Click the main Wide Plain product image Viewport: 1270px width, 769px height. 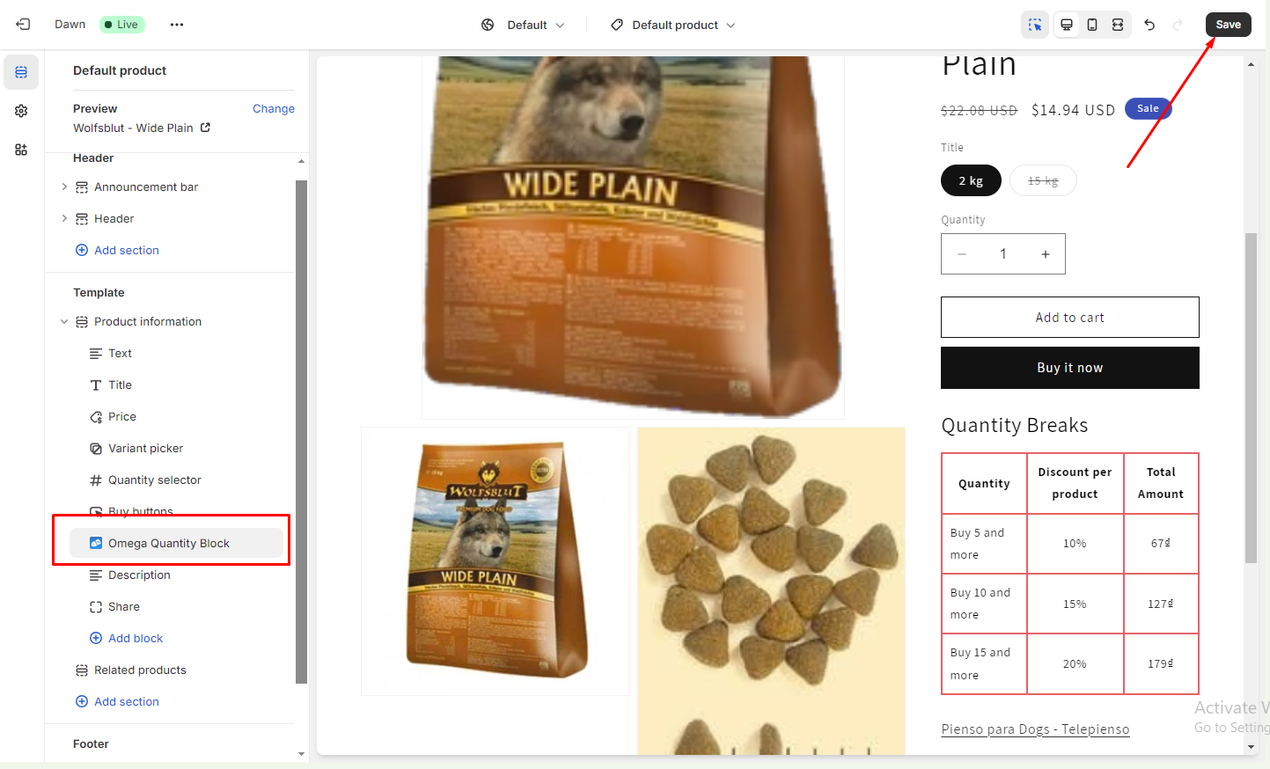click(633, 237)
